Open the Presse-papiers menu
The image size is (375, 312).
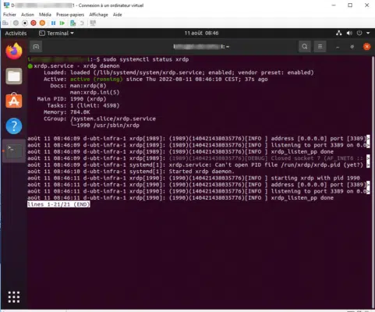[x=70, y=15]
